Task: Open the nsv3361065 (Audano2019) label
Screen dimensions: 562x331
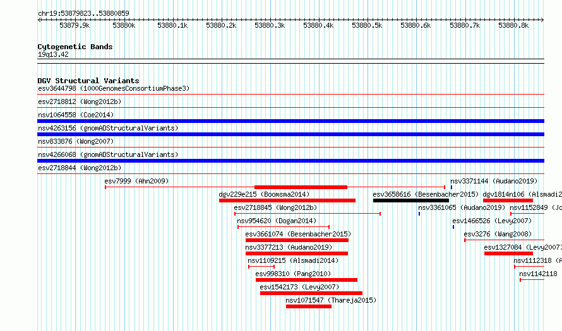Action: (462, 207)
